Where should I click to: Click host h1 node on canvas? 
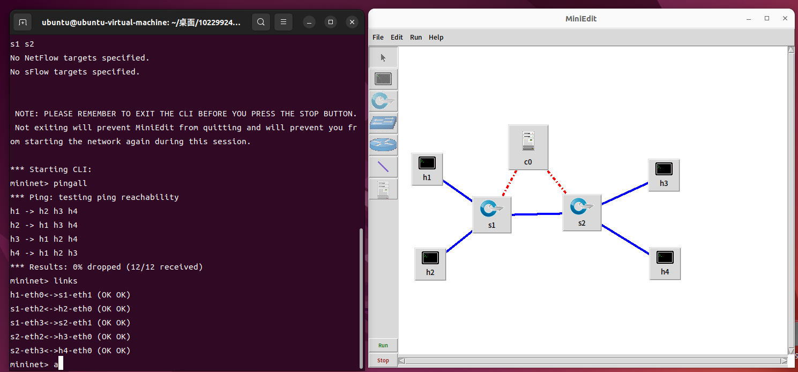pos(427,169)
